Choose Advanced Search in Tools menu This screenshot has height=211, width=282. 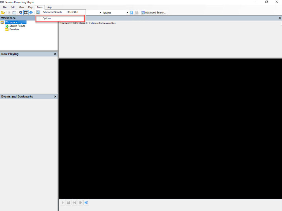60,12
